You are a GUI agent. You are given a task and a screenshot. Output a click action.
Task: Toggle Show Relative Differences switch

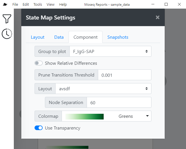tap(39, 63)
